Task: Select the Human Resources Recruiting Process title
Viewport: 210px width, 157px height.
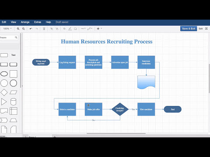Action: tap(107, 42)
